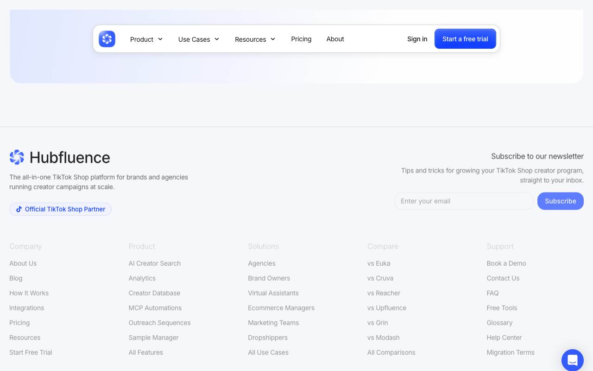Image resolution: width=593 pixels, height=371 pixels.
Task: Open the About page from navbar
Action: (x=335, y=39)
